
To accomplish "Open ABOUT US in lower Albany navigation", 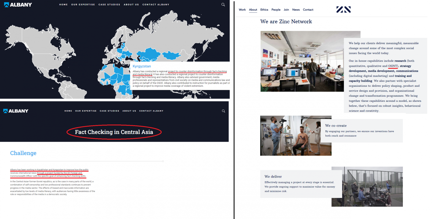I will pos(129,111).
